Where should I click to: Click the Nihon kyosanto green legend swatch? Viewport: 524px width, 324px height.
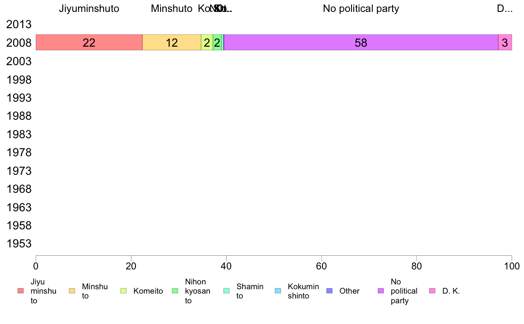175,291
